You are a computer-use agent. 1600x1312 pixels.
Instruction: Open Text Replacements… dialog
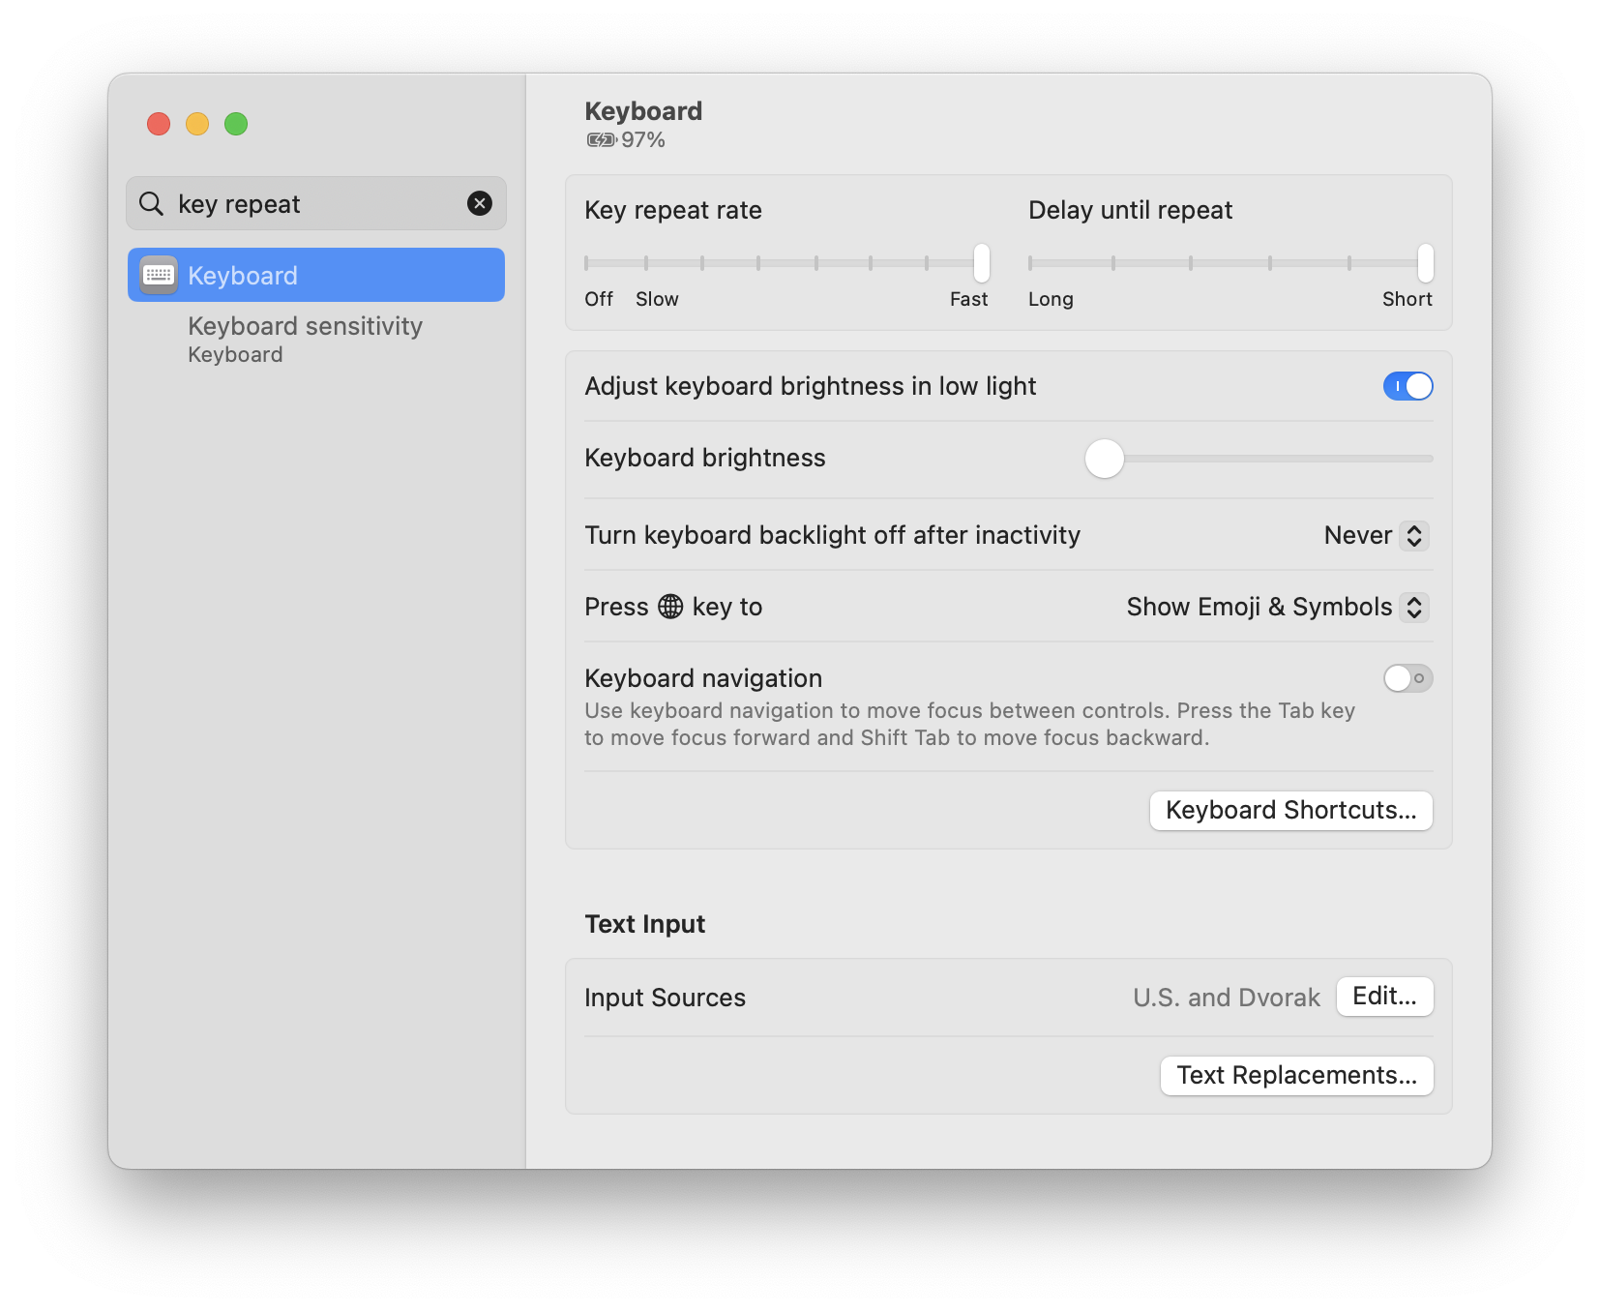1296,1075
